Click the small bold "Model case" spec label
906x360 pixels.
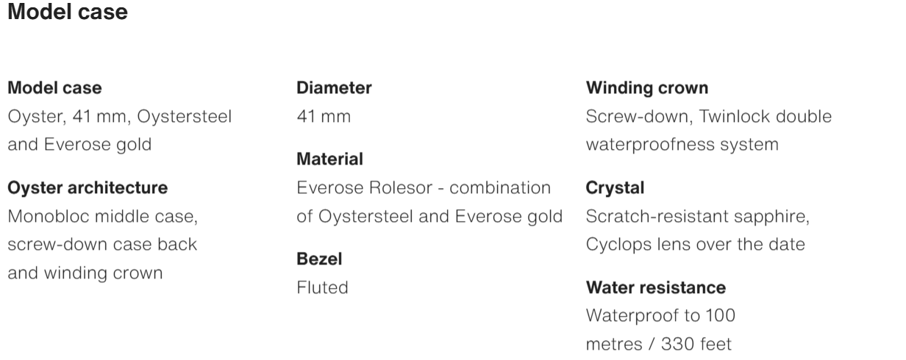click(x=54, y=88)
